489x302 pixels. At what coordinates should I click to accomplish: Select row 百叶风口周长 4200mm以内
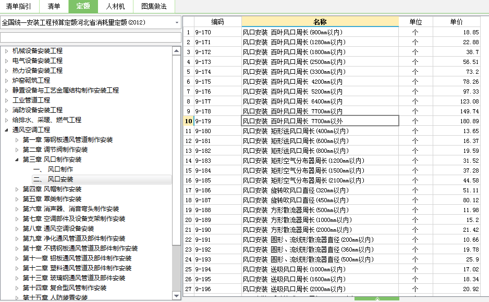(320, 82)
